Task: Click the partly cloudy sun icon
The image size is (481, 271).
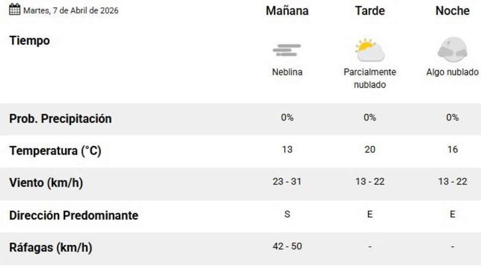Action: pyautogui.click(x=369, y=50)
